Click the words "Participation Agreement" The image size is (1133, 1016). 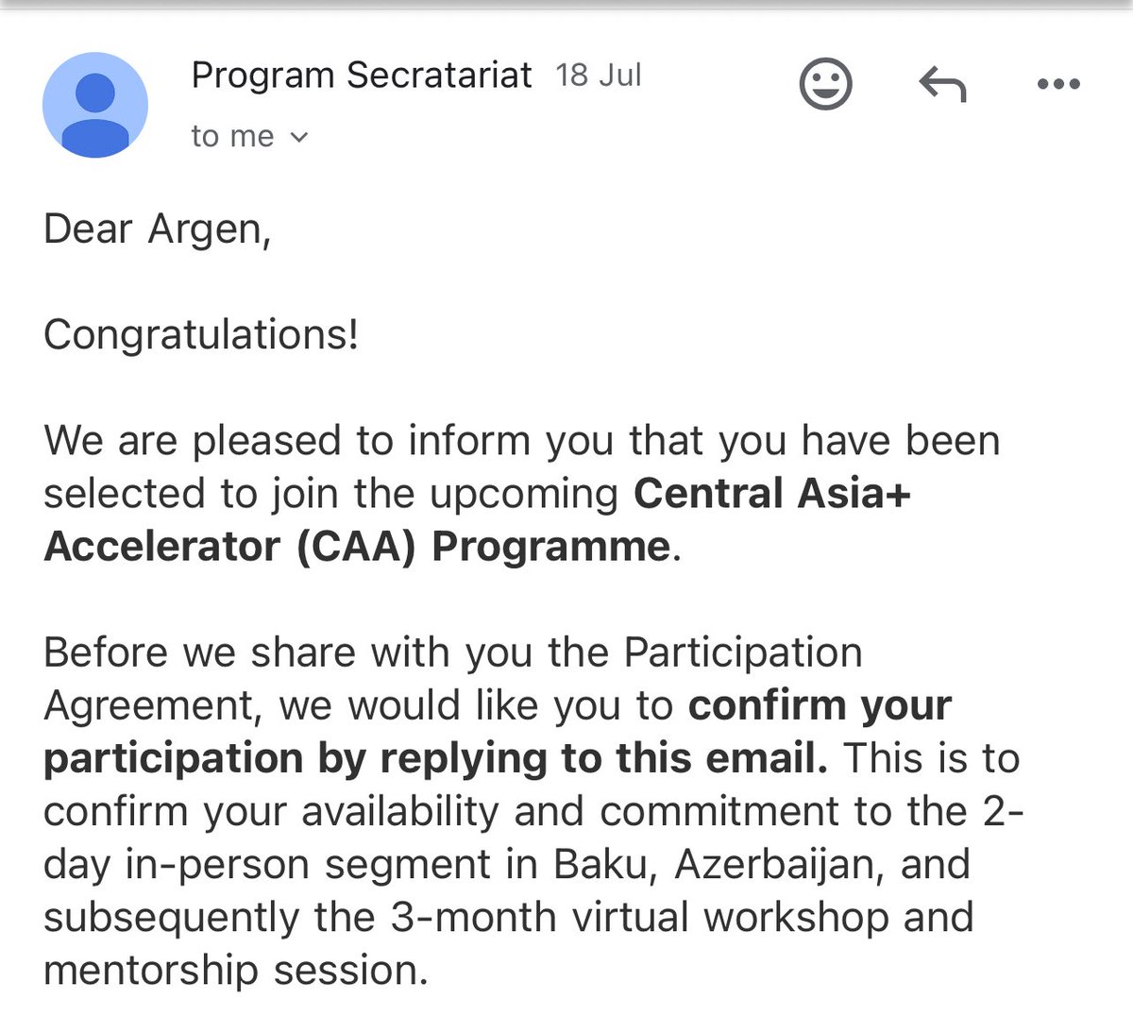[453, 679]
